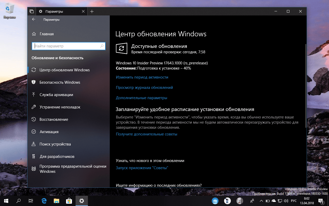The width and height of the screenshot is (329, 206).
Task: Open Microsoft Store from the taskbar
Action: (69, 201)
